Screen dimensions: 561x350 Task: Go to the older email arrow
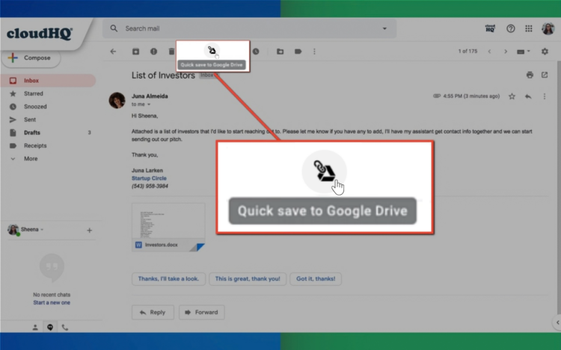tap(506, 51)
